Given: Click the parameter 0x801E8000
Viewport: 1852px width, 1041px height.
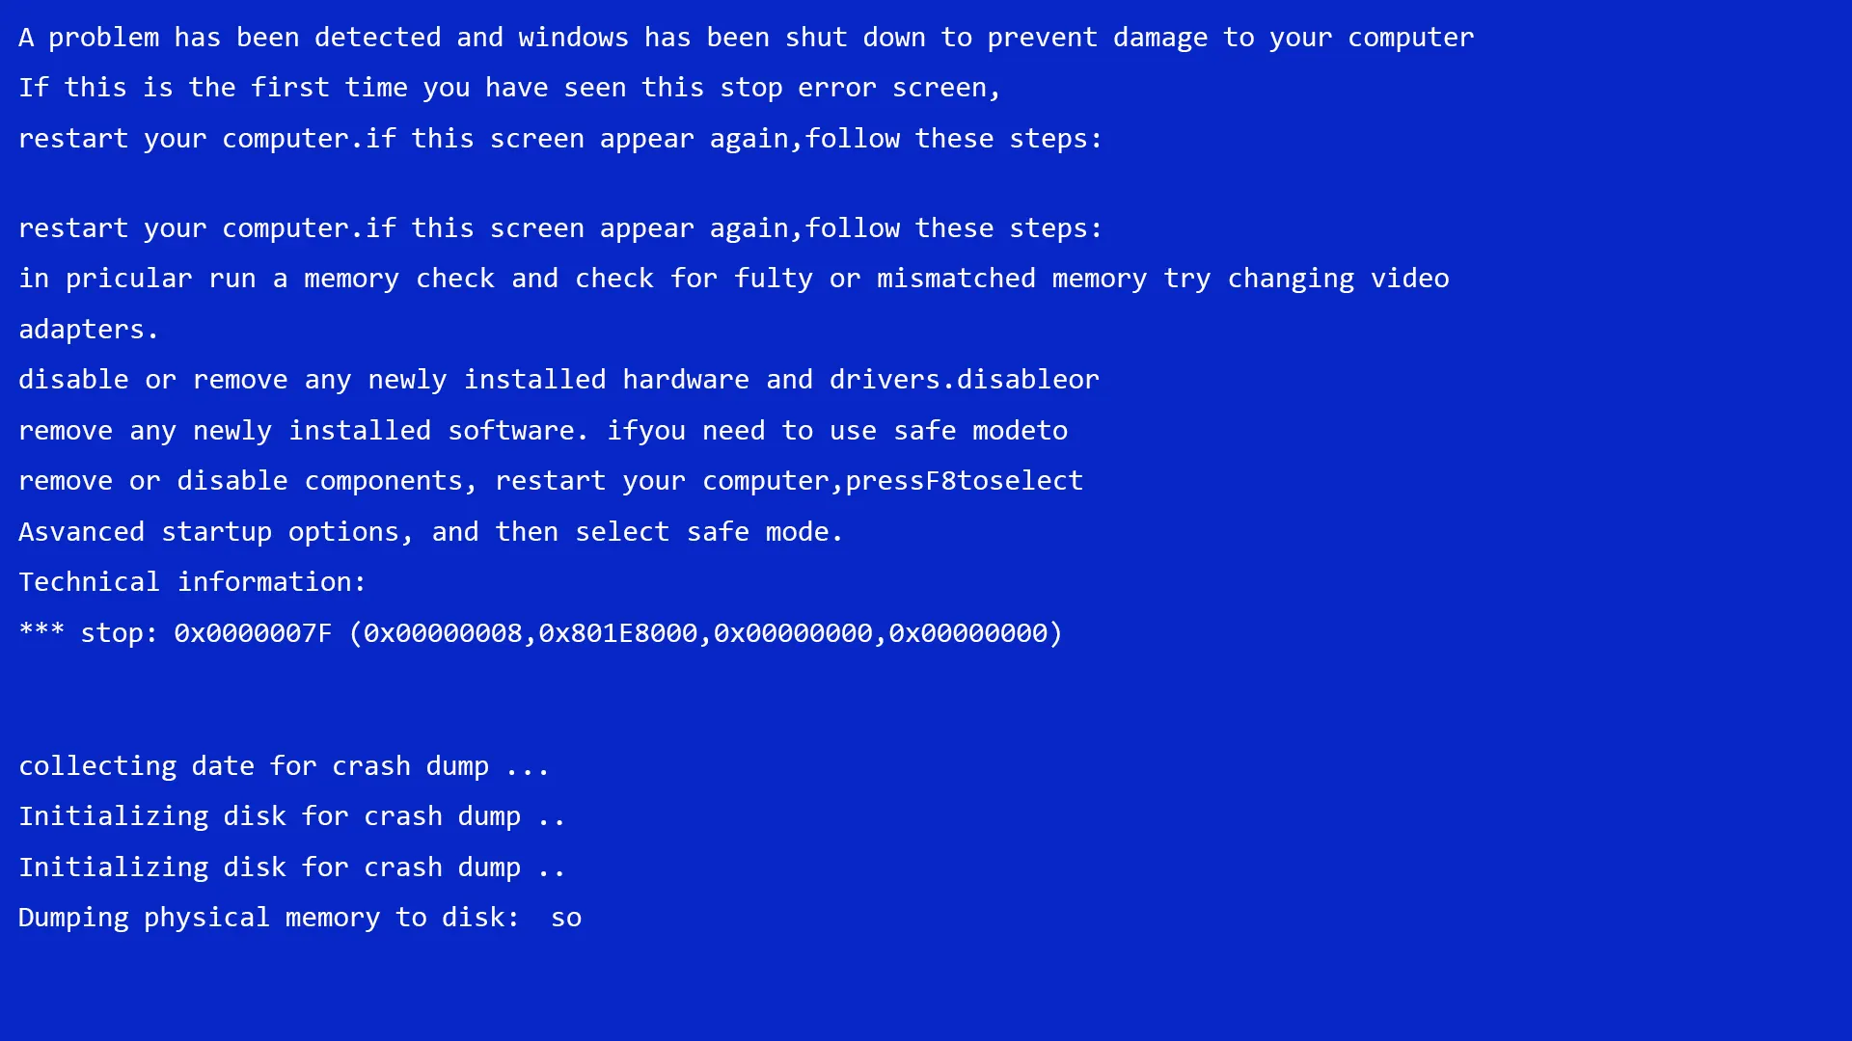Looking at the screenshot, I should 617,633.
